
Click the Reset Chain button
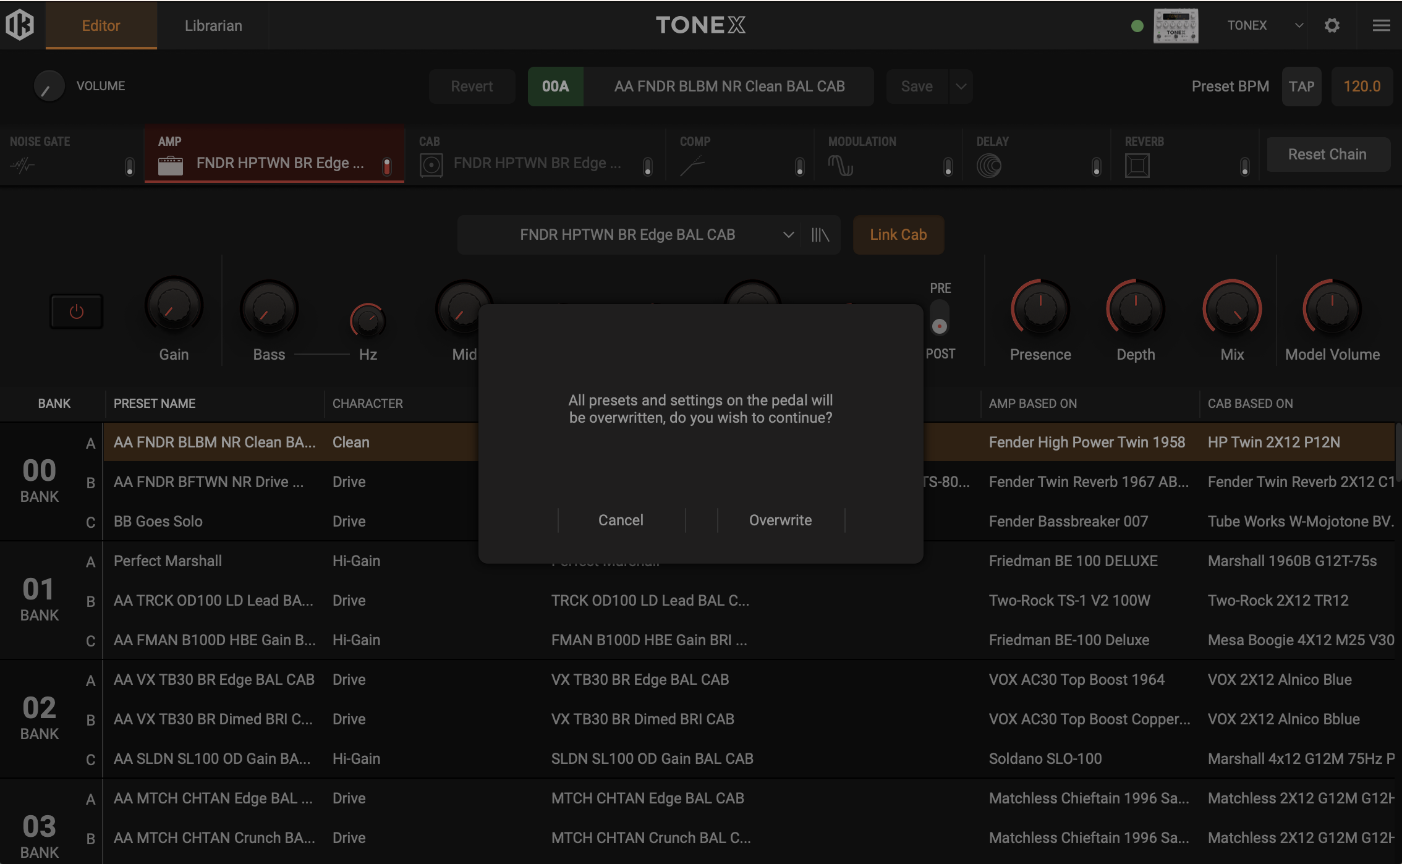pos(1328,155)
